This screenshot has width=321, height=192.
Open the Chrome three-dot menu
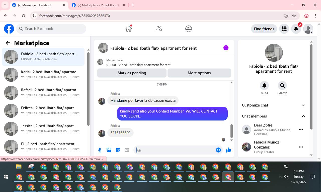click(315, 16)
